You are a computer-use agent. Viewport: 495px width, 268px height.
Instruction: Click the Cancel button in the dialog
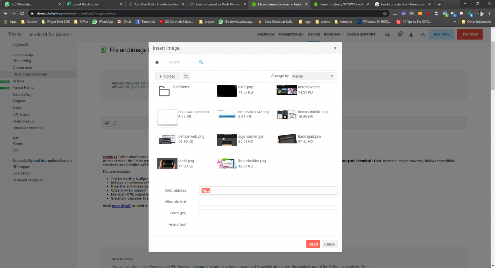[330, 244]
